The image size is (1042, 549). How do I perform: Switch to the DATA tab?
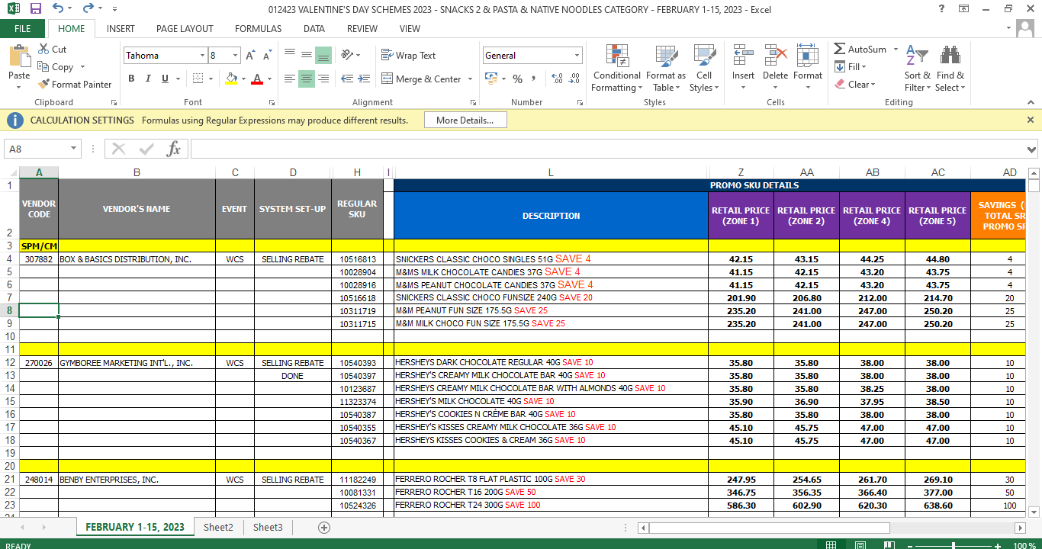click(314, 28)
